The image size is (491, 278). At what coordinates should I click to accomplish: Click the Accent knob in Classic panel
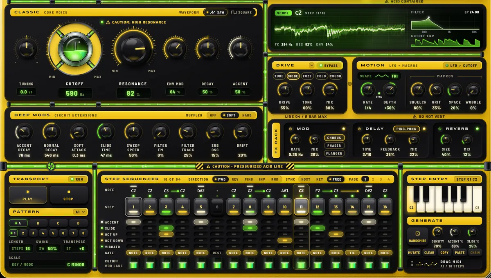(x=240, y=49)
